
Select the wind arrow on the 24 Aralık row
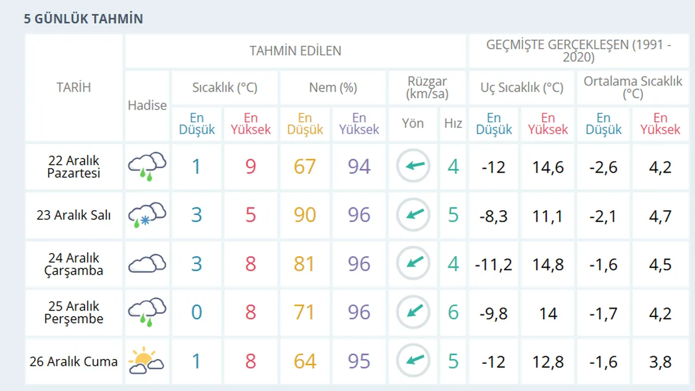[x=413, y=264]
